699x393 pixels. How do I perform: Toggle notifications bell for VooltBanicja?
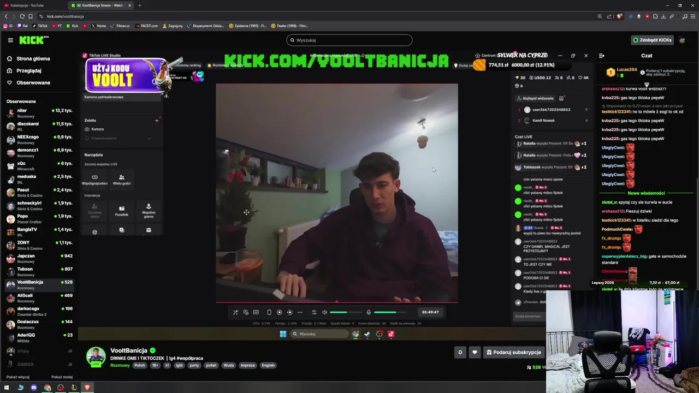click(460, 352)
